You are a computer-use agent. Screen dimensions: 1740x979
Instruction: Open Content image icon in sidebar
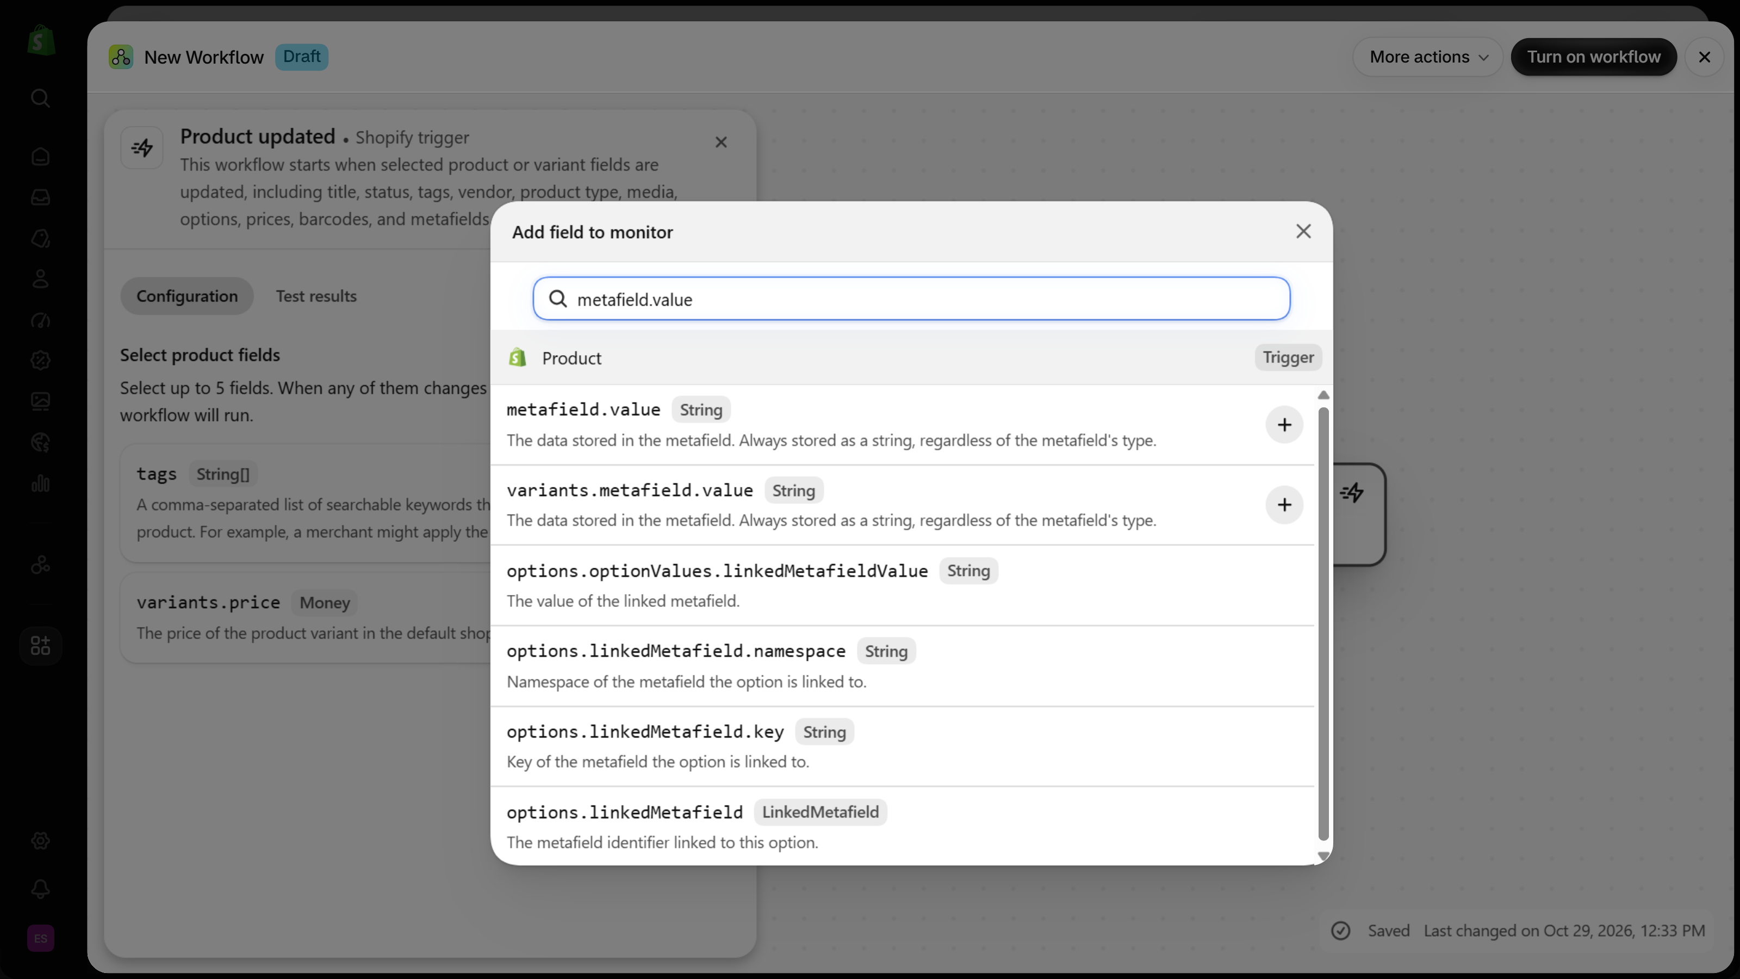41,401
